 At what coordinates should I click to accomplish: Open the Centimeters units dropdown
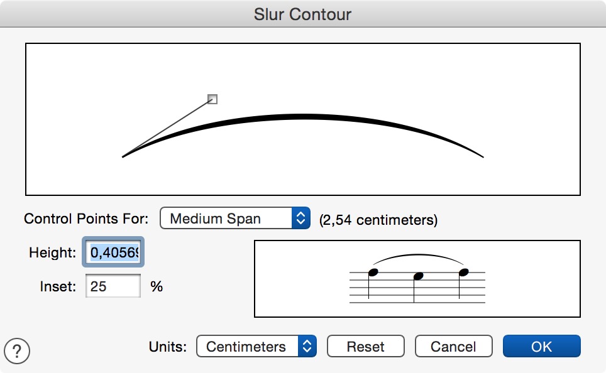tap(256, 346)
